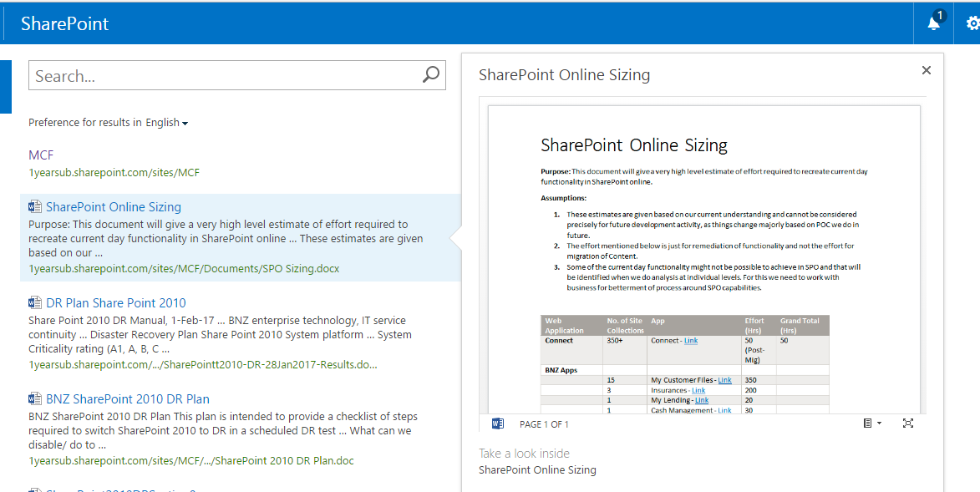Click 'Grand Total (Hrs)' table header

800,326
